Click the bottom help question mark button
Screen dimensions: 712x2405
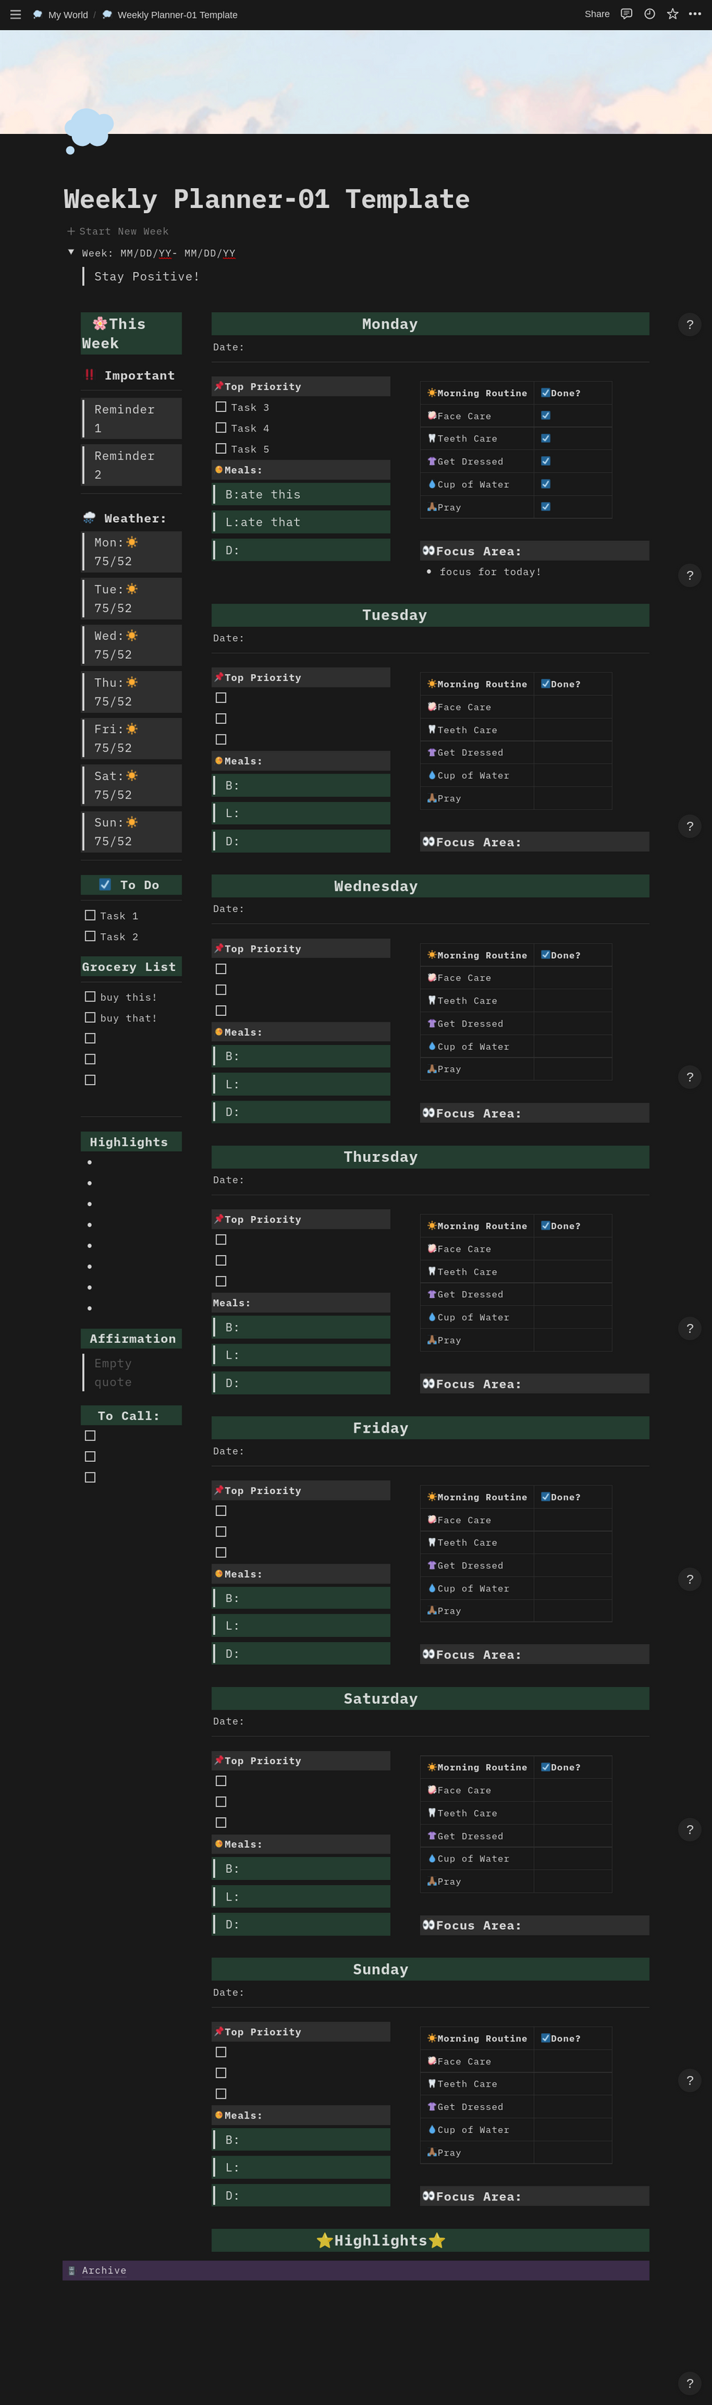tap(690, 2383)
